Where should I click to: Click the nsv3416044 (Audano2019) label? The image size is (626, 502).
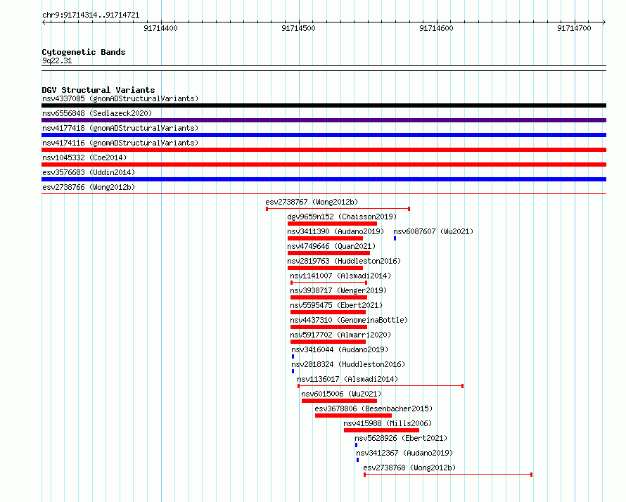click(340, 349)
